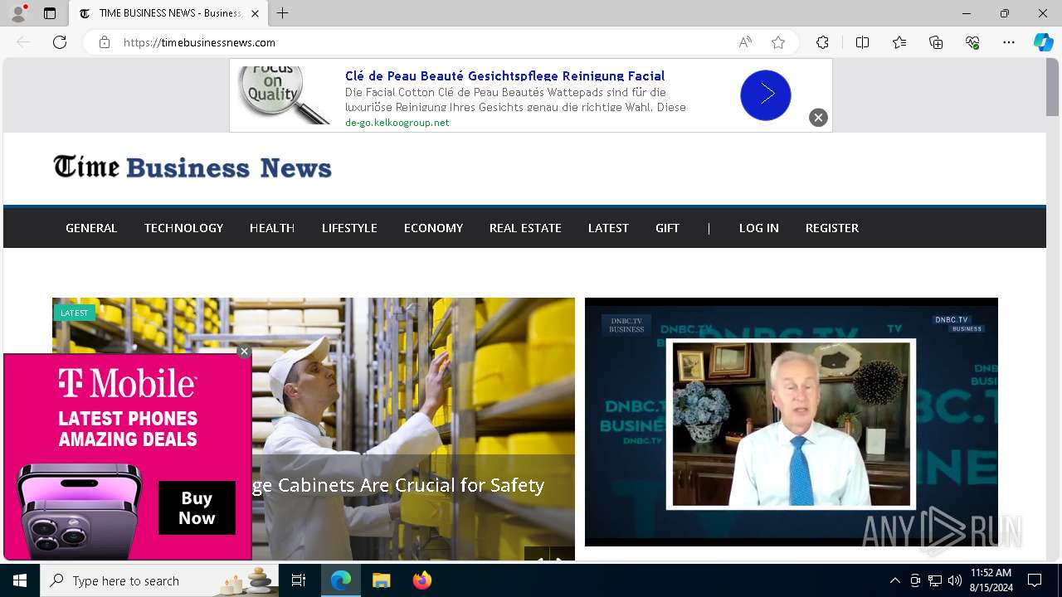Open the de-go.kelkoogroup.net ad link
Screen dimensions: 1062x597
[x=397, y=123]
